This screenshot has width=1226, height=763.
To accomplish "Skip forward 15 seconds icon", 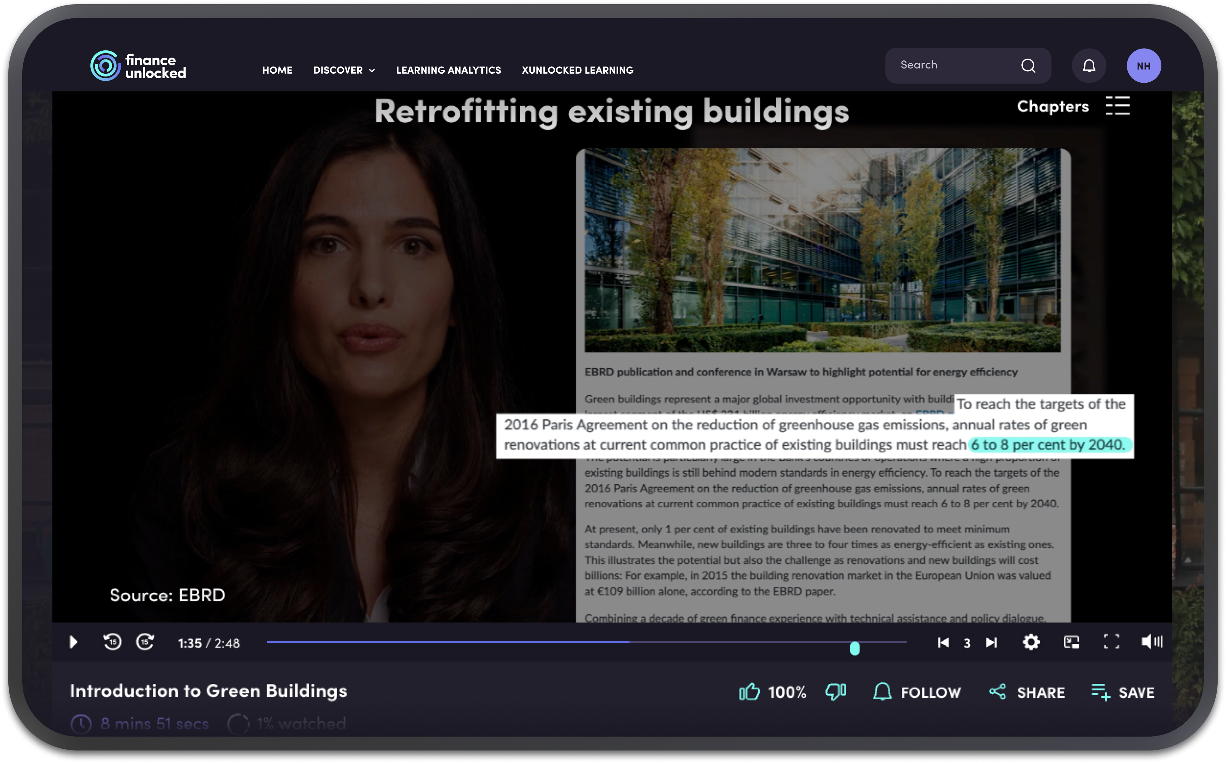I will tap(145, 642).
